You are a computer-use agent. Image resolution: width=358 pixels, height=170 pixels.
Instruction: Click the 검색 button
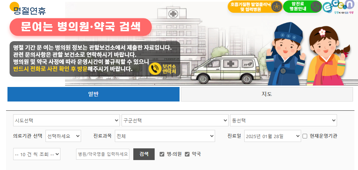point(144,154)
